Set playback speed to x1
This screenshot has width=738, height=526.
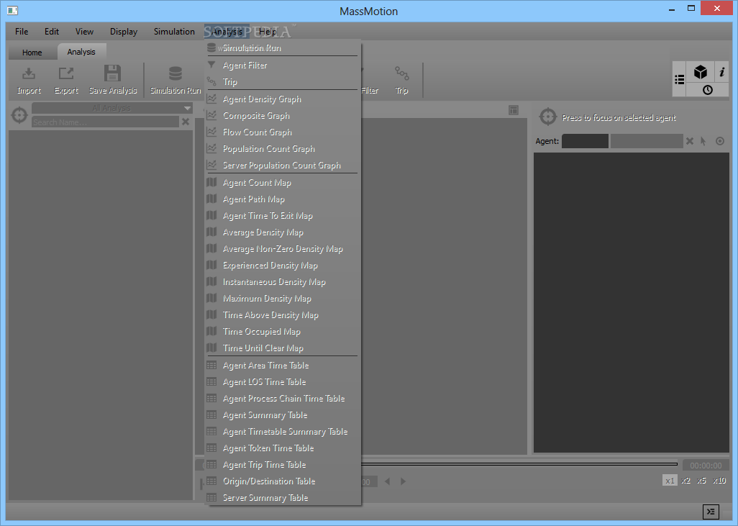tap(670, 481)
